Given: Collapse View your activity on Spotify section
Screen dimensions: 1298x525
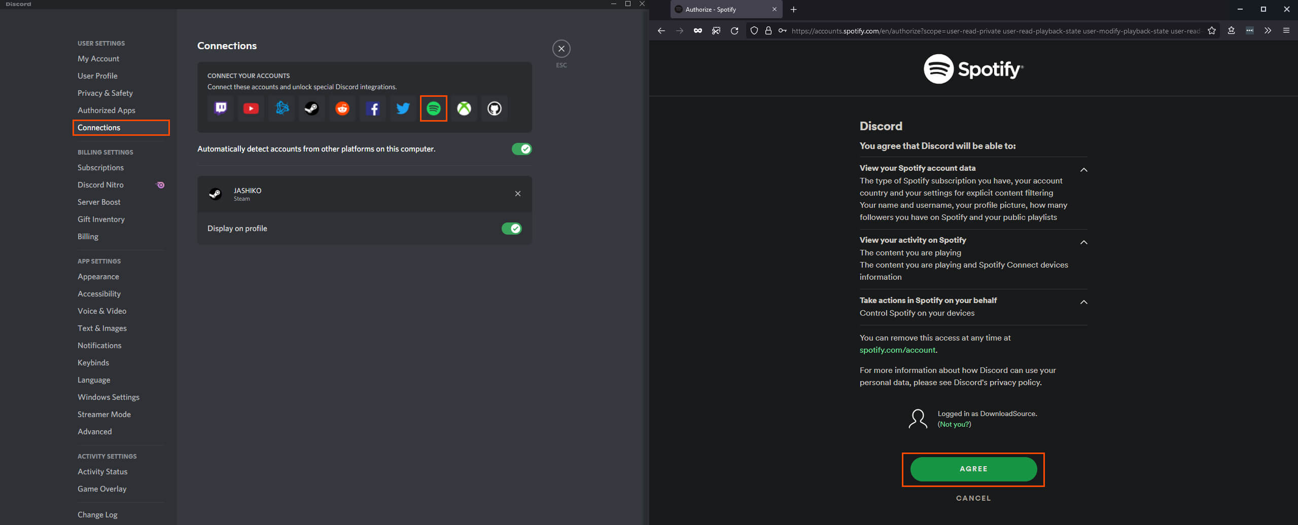Looking at the screenshot, I should [1084, 243].
